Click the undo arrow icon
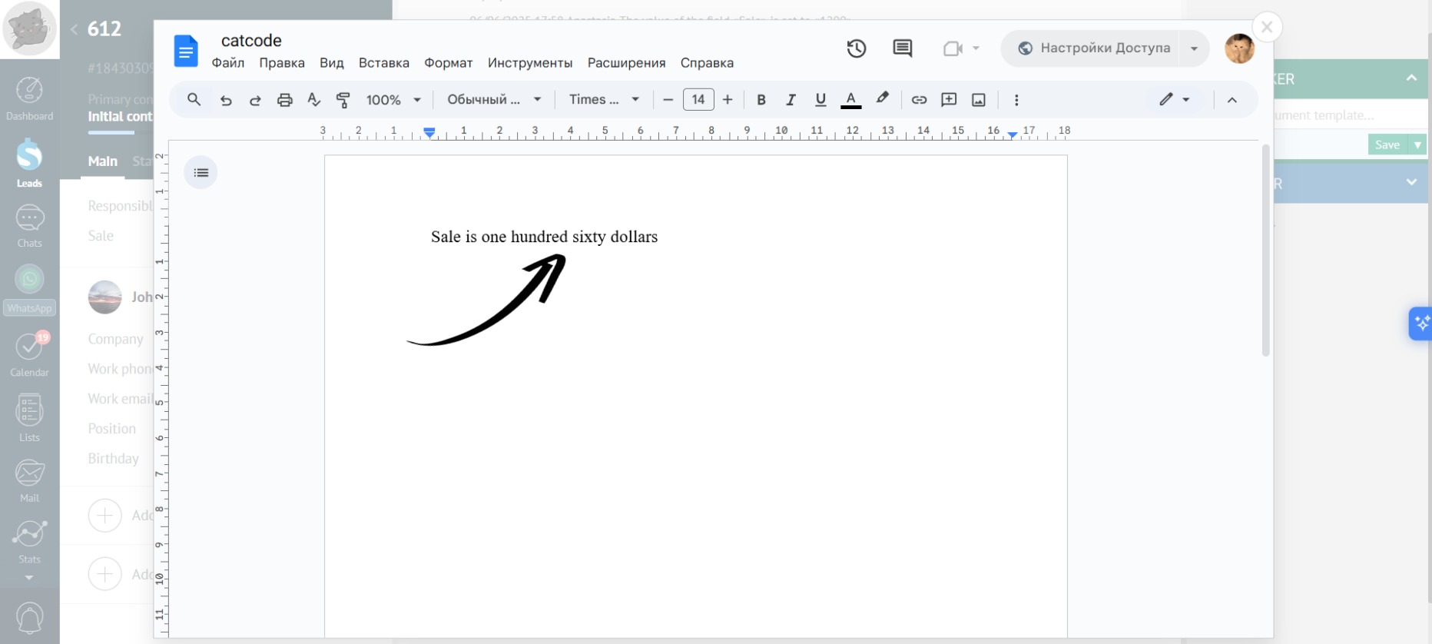The image size is (1432, 644). [x=226, y=100]
